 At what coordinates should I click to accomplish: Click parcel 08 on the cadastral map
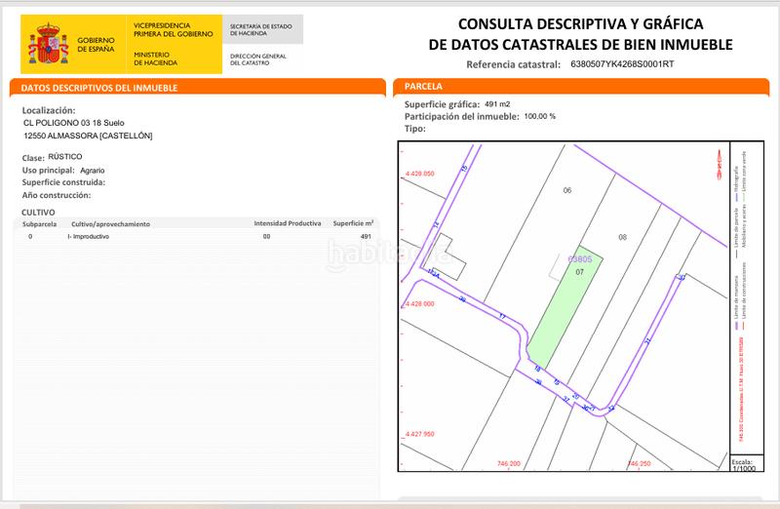point(622,237)
